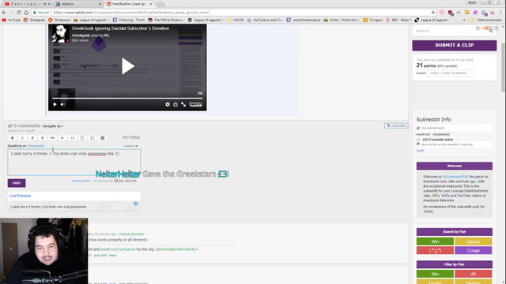Switch to the Feelings YouTube tab

pyautogui.click(x=26, y=4)
